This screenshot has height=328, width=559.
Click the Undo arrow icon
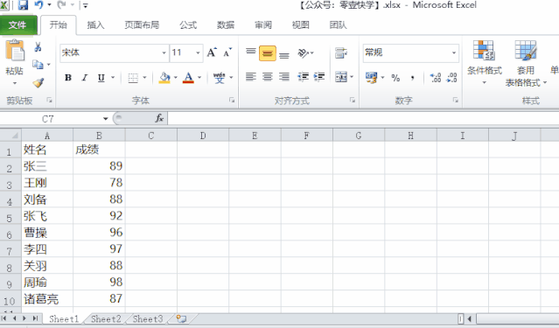click(x=38, y=4)
